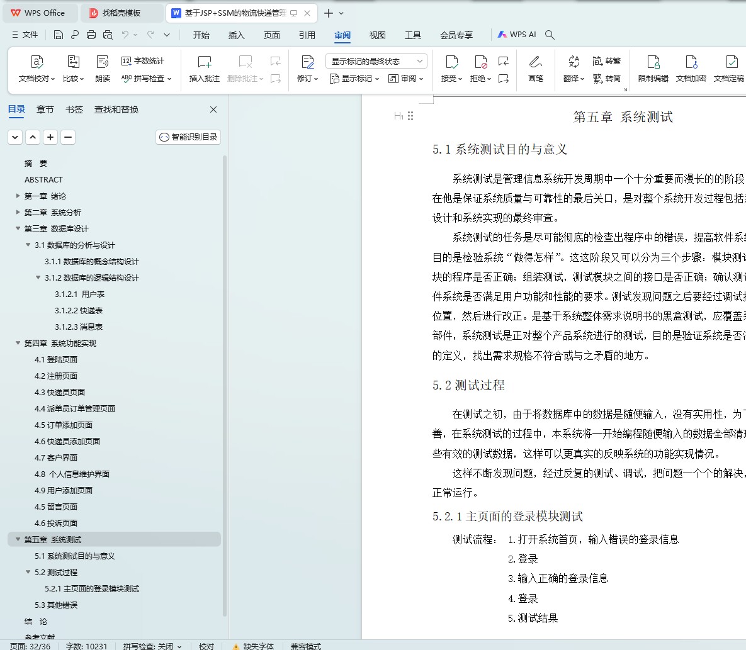
Task: Jump to 4.3 快递员页面 in outline
Action: 59,392
